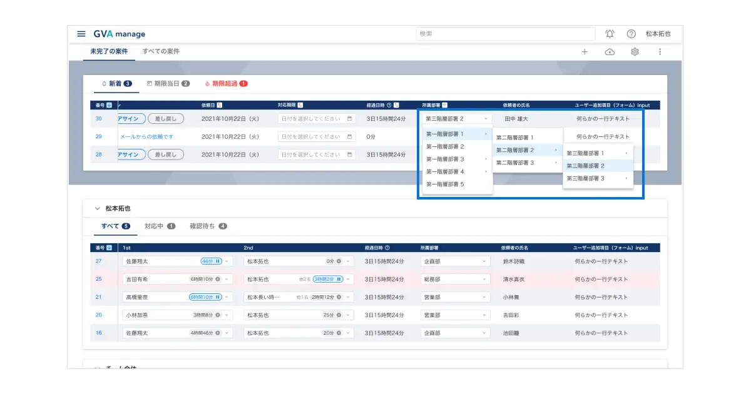
Task: Switch to the すべての案件 tab
Action: [161, 51]
